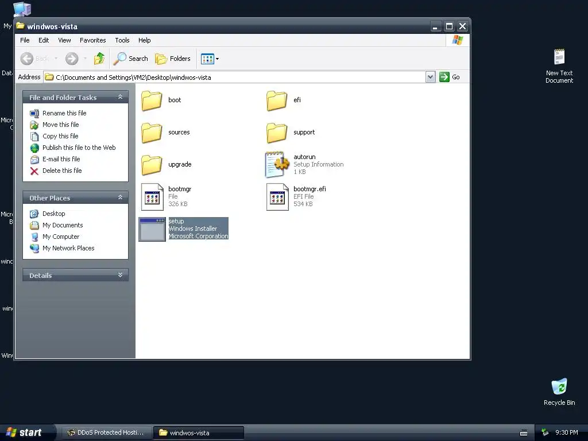Select the setup Windows Installer icon
588x441 pixels.
tap(152, 229)
